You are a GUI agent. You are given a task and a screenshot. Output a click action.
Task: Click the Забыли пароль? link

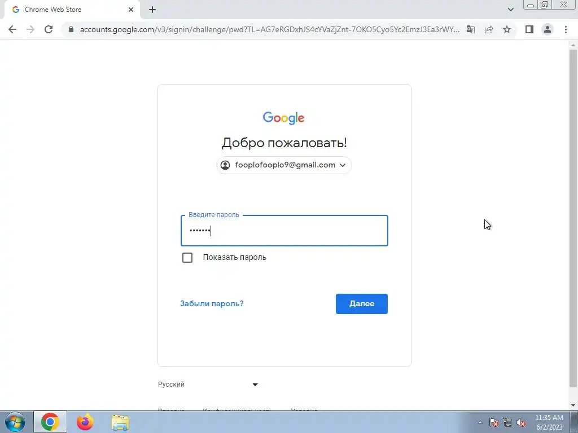click(212, 303)
